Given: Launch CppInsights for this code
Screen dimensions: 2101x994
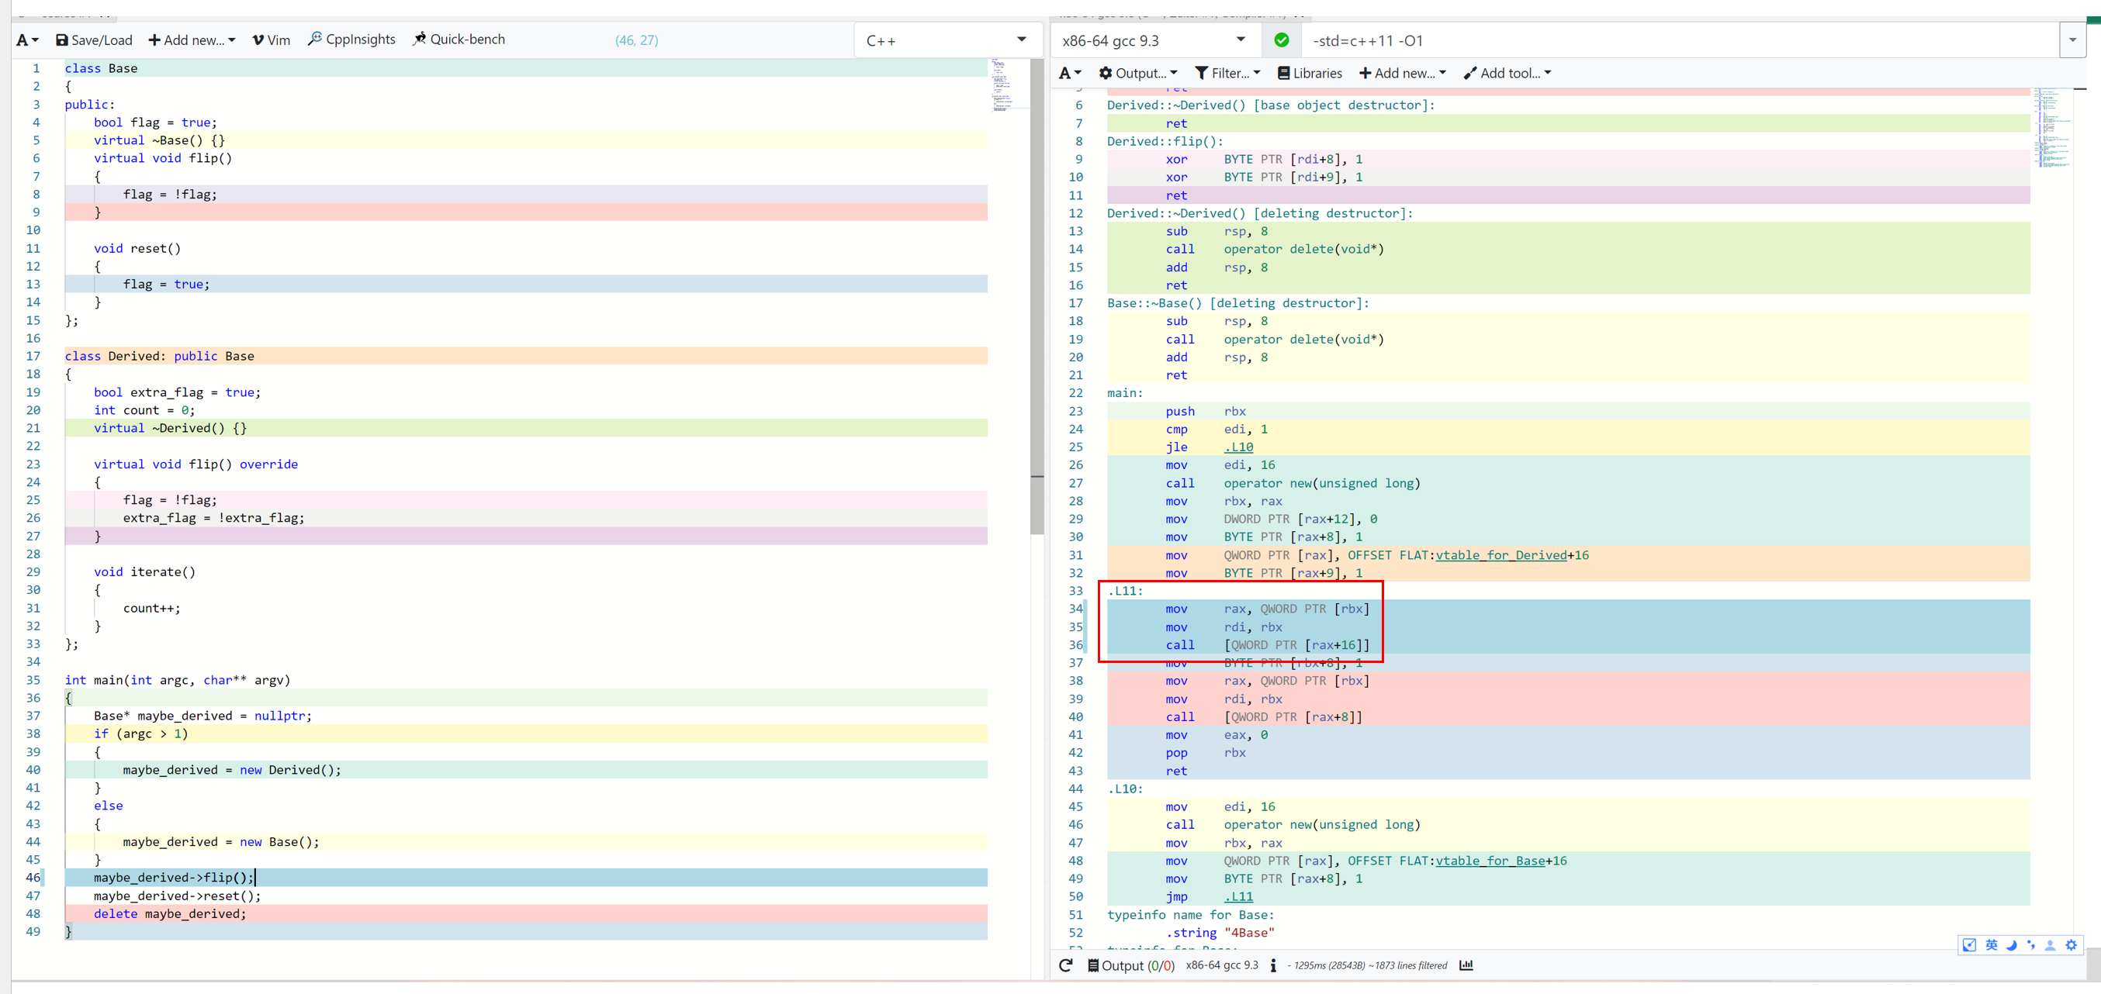Looking at the screenshot, I should point(351,39).
